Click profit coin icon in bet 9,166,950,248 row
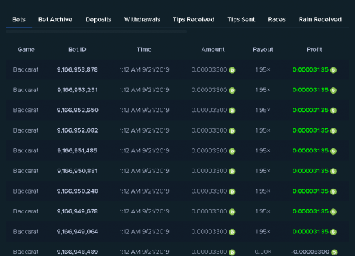 click(x=333, y=191)
